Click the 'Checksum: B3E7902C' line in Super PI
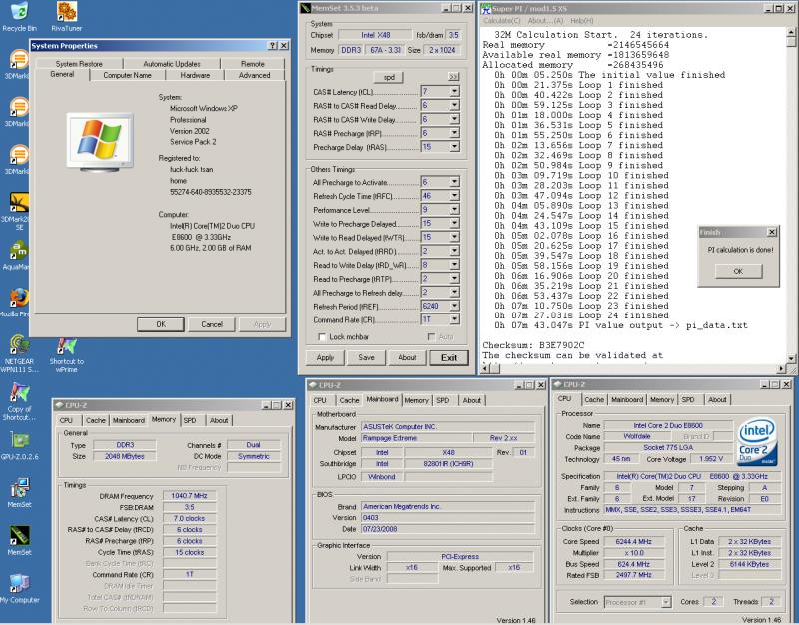The width and height of the screenshot is (799, 625). (x=533, y=345)
